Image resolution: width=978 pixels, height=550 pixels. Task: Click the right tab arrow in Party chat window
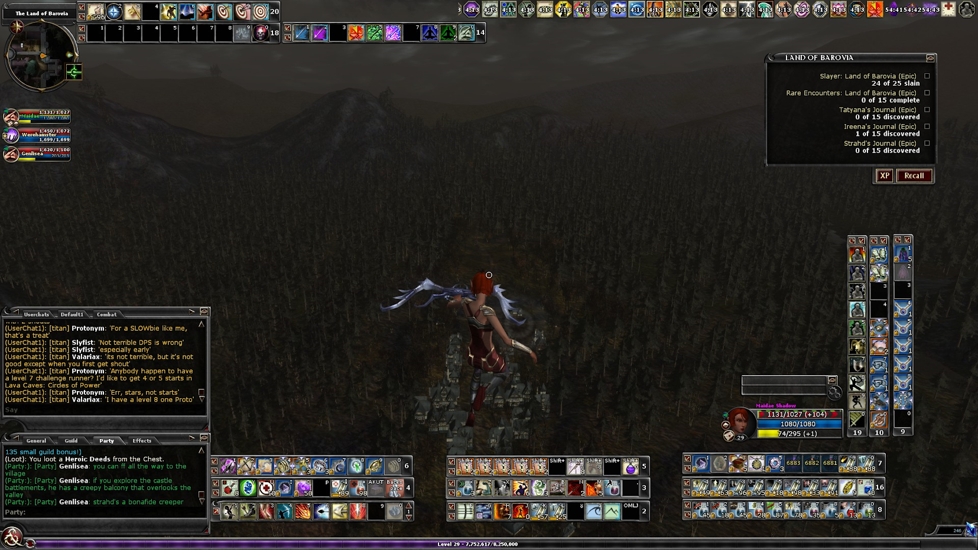pyautogui.click(x=192, y=438)
